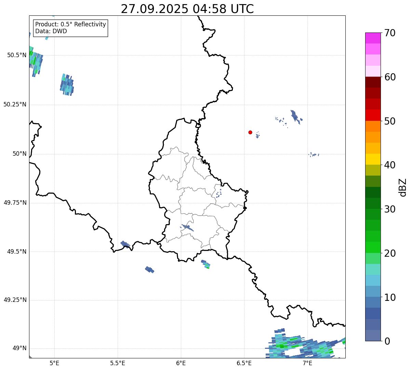This screenshot has height=370, width=411.
Task: Click the Product: 0.5° Reflectivity legend text
Action: (70, 25)
